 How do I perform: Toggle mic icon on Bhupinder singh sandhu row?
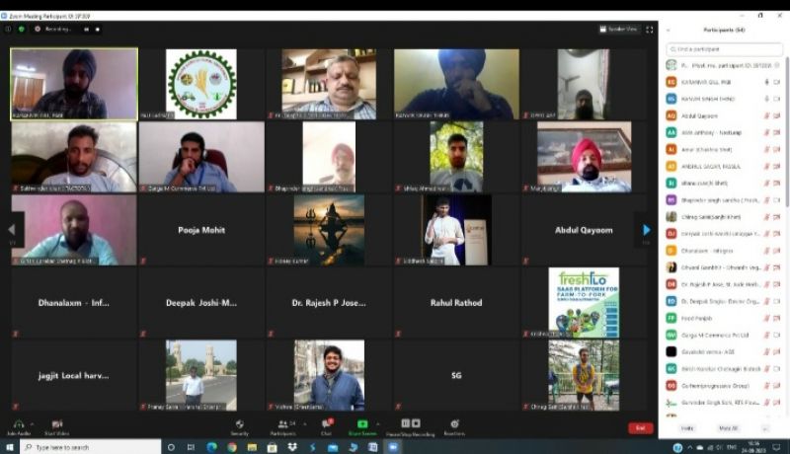[767, 199]
